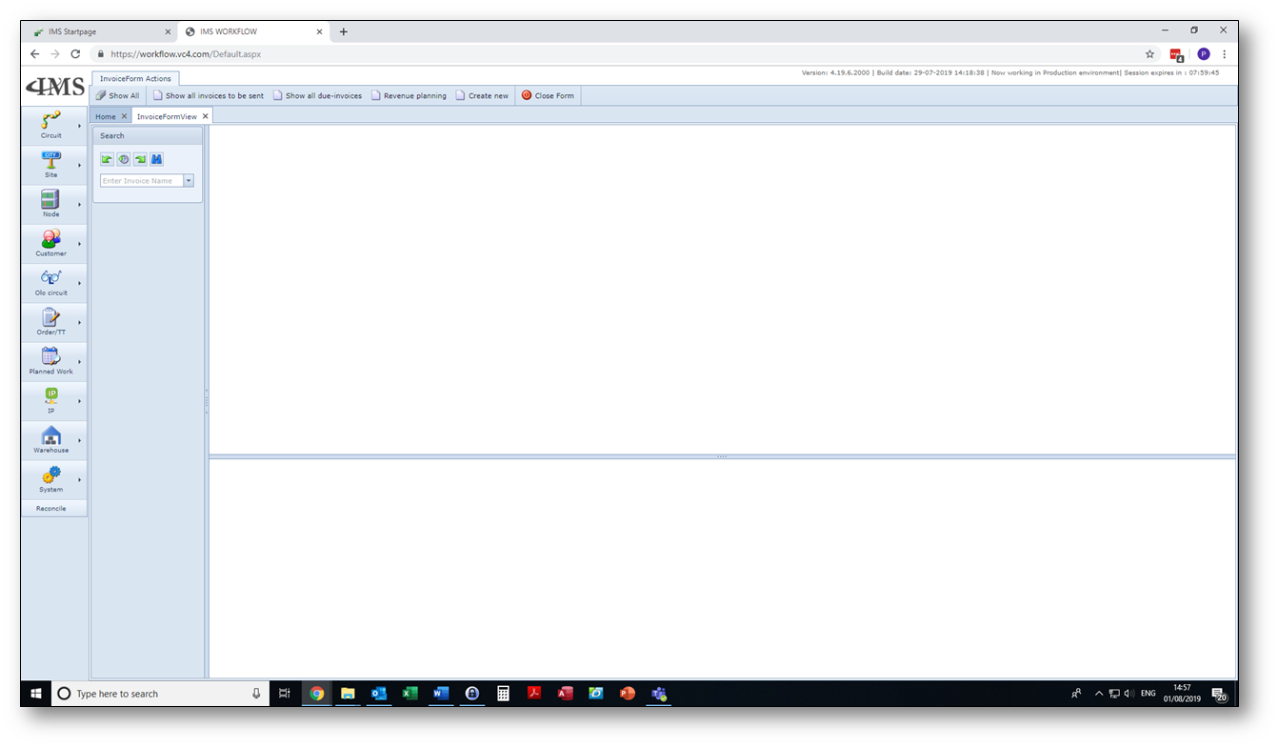Select the InvoiceForm Actions ribbon tab
Viewport: 1279px width, 747px height.
click(x=135, y=78)
